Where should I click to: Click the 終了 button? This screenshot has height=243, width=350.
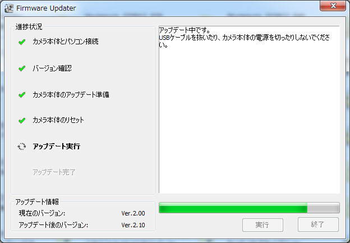click(x=318, y=224)
